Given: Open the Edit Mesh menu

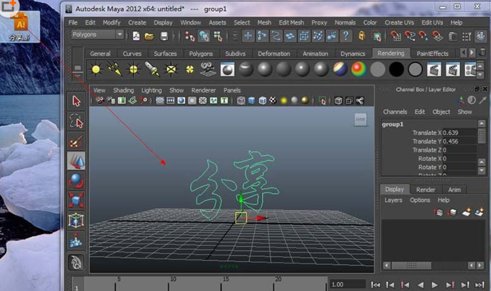Looking at the screenshot, I should tap(291, 22).
